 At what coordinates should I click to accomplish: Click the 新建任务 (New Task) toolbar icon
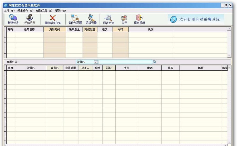point(13,19)
